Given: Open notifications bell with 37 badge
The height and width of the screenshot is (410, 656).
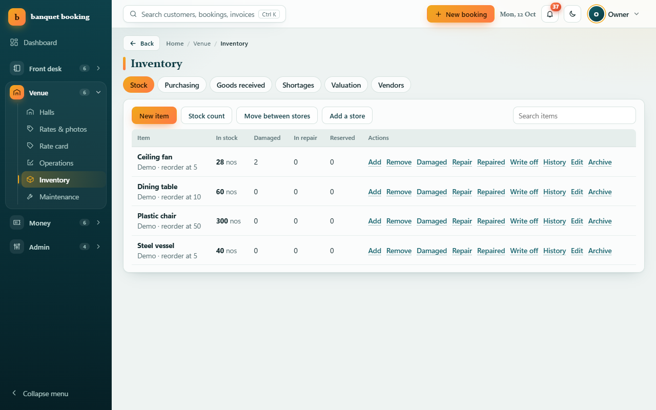Looking at the screenshot, I should (550, 14).
